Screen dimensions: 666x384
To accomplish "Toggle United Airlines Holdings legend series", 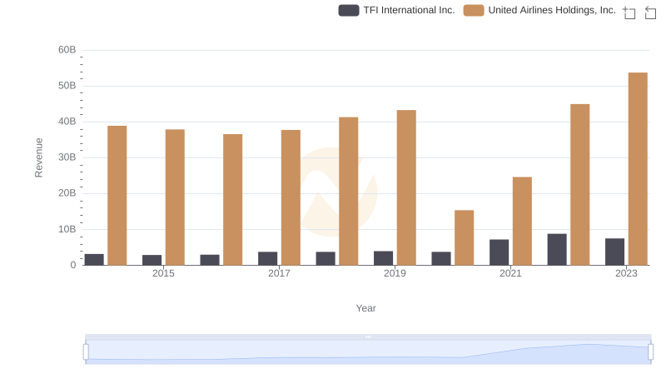I will coord(539,10).
